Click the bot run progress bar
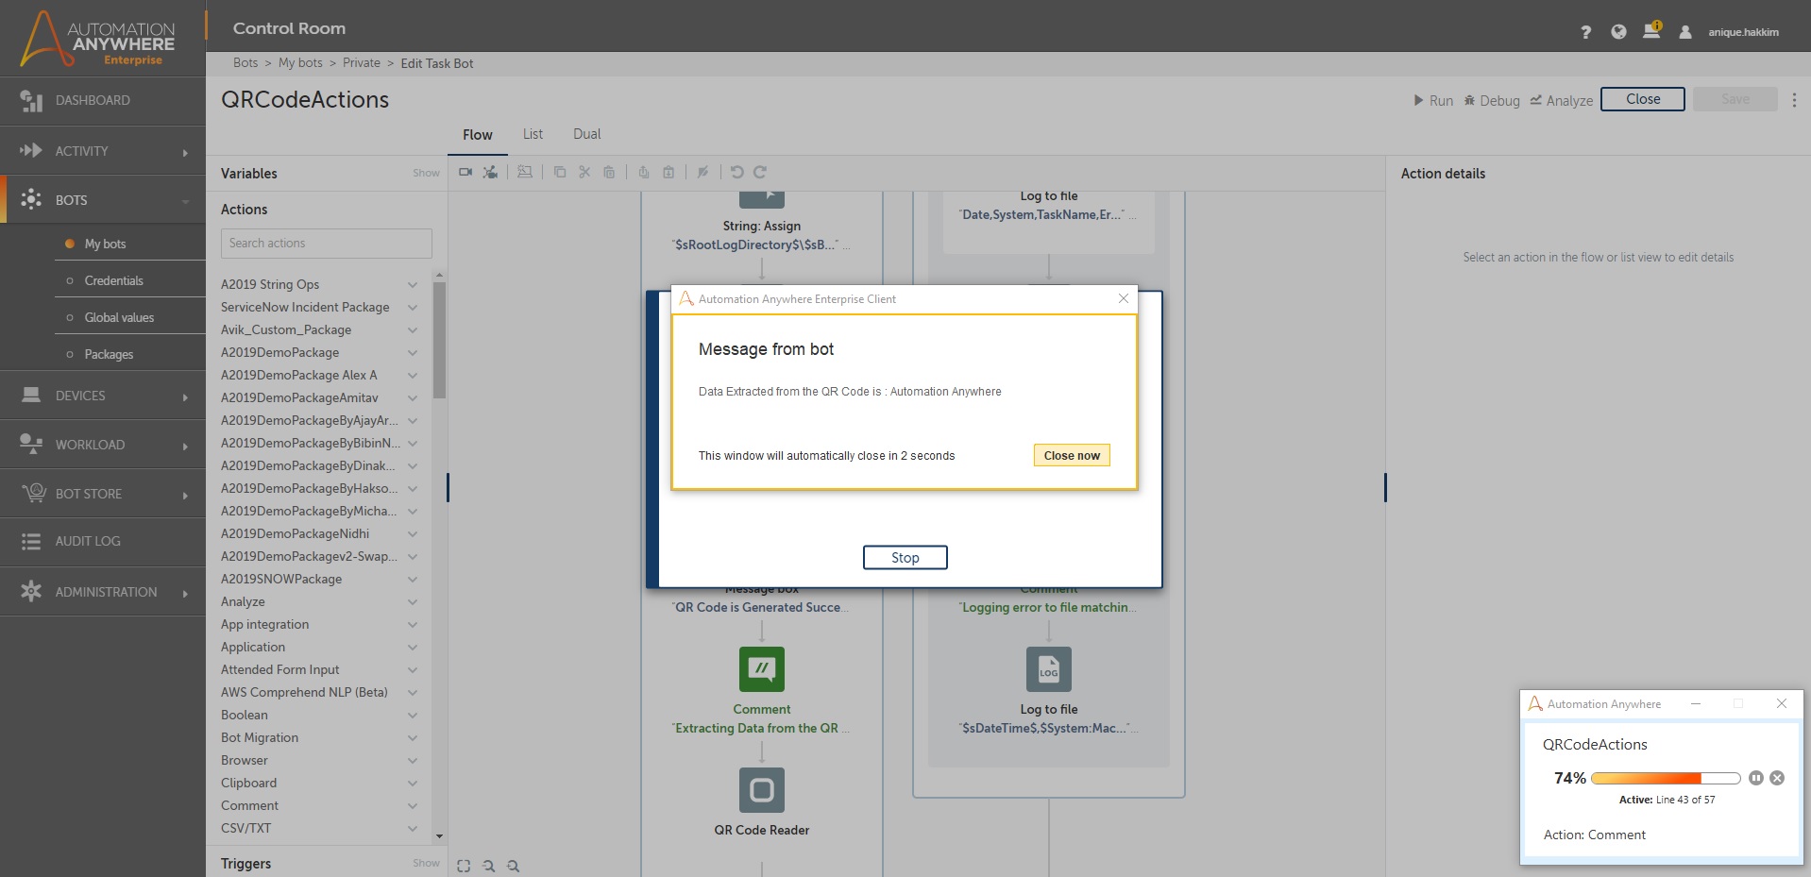 click(x=1666, y=778)
